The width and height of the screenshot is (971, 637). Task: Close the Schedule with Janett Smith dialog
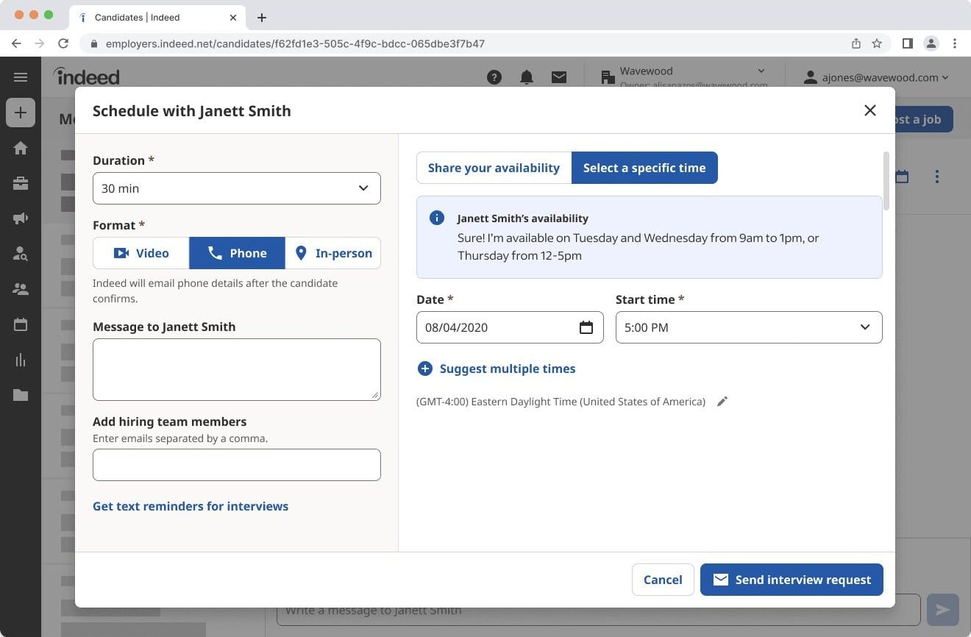click(x=870, y=110)
